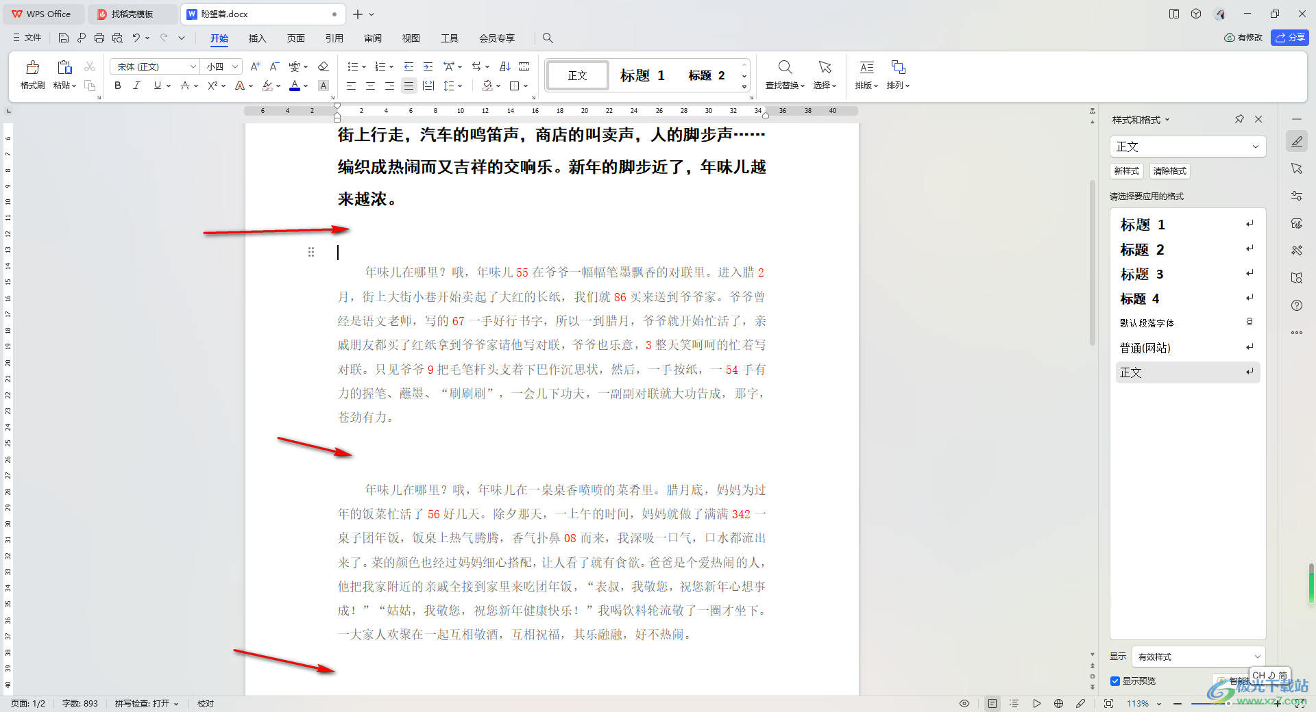Click the fit-page frame icon near zoom
Image resolution: width=1316 pixels, height=712 pixels.
pyautogui.click(x=1108, y=703)
